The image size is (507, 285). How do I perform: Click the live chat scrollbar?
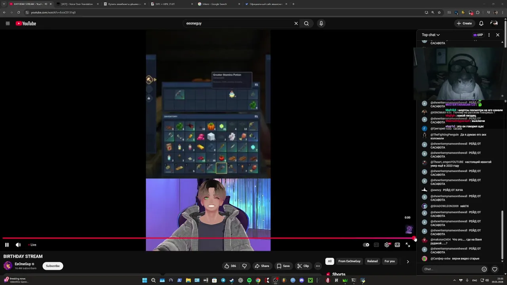pyautogui.click(x=502, y=235)
